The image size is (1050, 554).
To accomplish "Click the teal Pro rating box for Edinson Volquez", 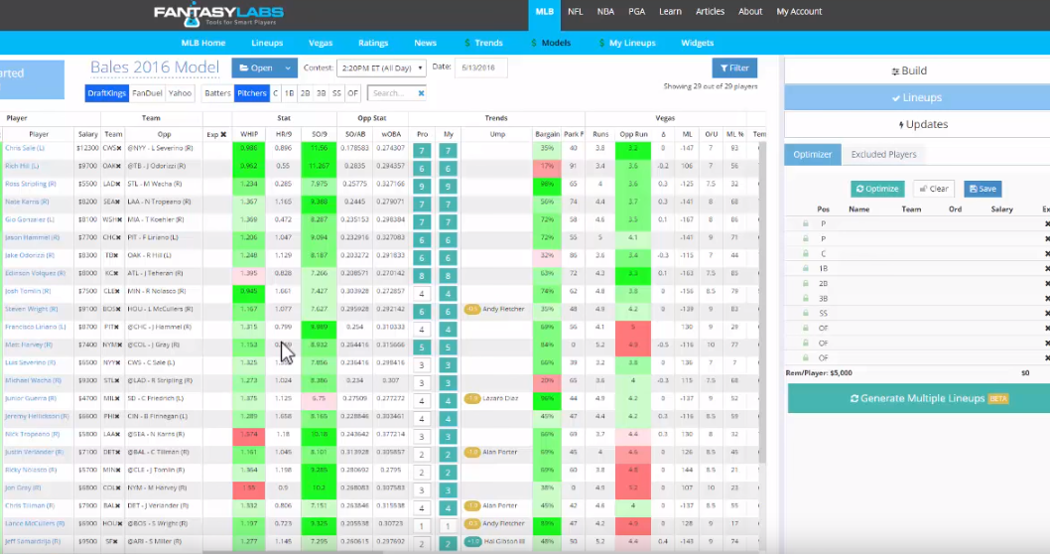I will coord(422,275).
